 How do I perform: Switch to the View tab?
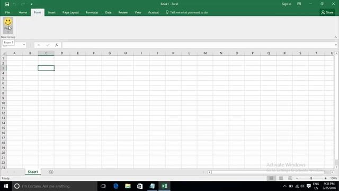138,12
